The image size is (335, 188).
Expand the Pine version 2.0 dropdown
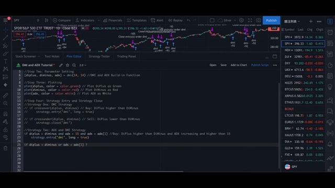click(x=83, y=65)
